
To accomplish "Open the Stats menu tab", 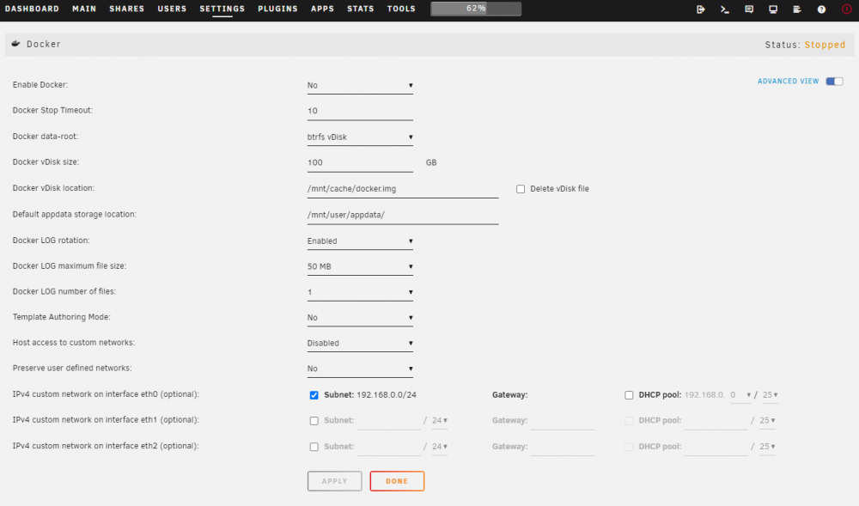I will 361,9.
